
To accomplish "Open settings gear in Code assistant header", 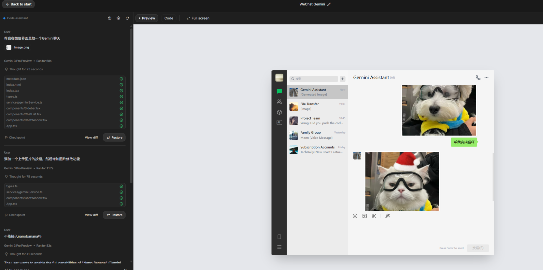I will (x=118, y=18).
